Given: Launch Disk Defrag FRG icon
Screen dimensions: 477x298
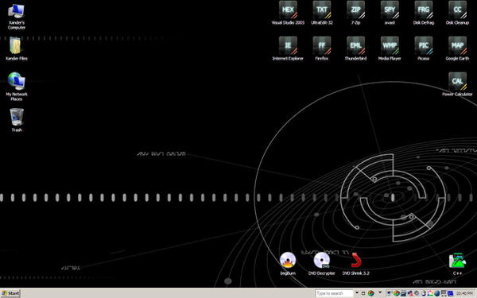Looking at the screenshot, I should pos(424,13).
